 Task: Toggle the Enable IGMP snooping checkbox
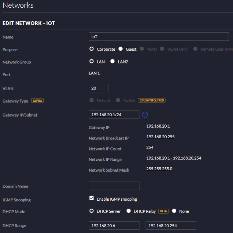[x=92, y=199]
